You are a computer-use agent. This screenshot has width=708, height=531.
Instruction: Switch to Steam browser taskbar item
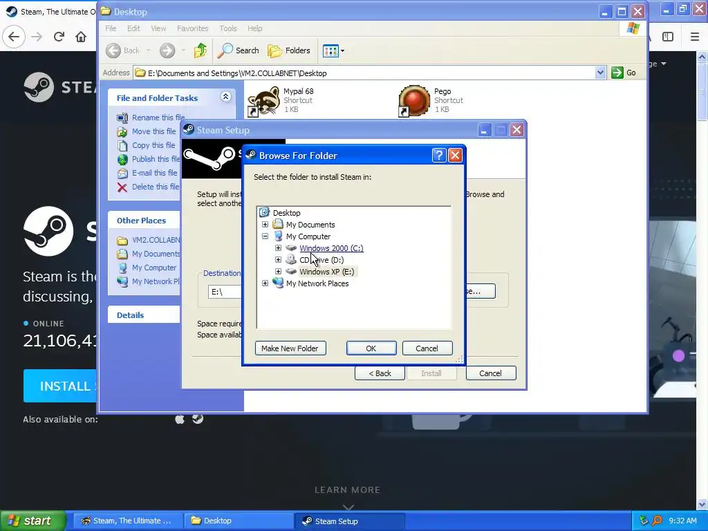click(x=128, y=521)
